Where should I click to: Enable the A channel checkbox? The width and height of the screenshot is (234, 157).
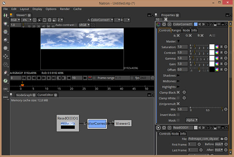coord(214,35)
